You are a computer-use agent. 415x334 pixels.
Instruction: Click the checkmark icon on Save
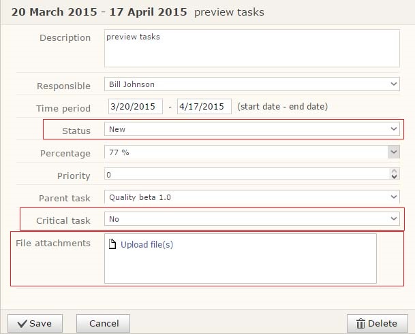click(x=22, y=323)
